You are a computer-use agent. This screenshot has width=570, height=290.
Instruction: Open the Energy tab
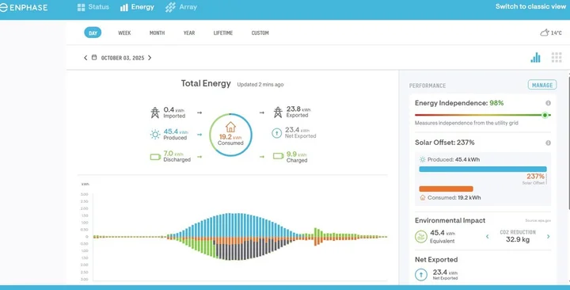click(137, 7)
